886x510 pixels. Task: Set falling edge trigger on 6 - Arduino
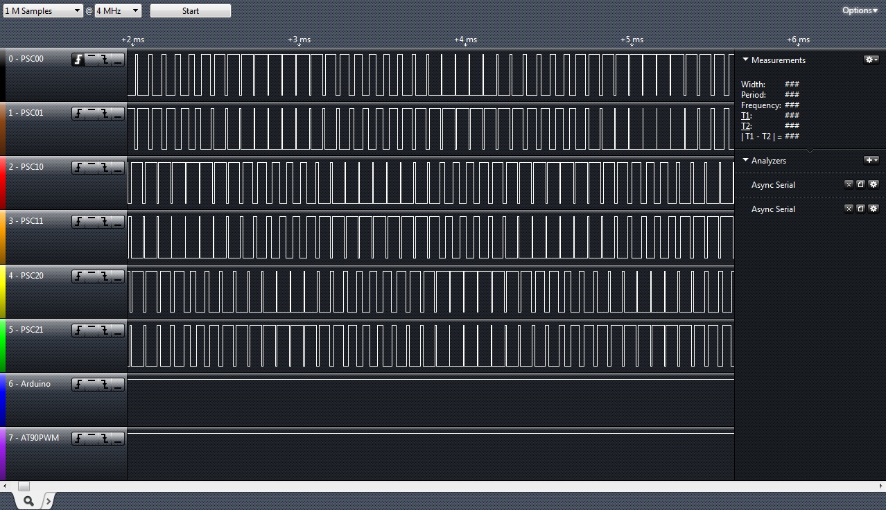tap(105, 385)
